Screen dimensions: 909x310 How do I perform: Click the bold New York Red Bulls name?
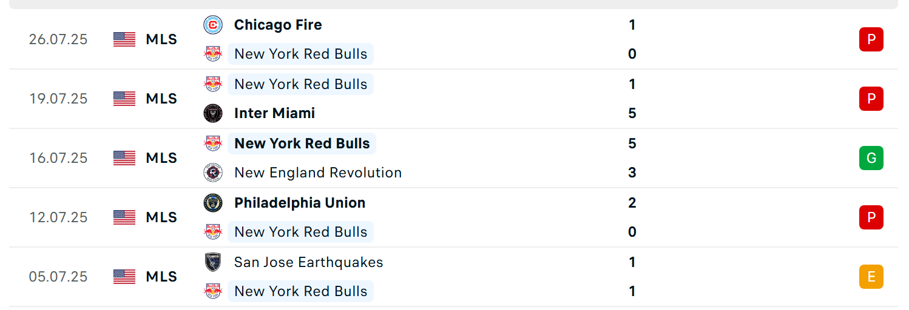click(x=302, y=143)
